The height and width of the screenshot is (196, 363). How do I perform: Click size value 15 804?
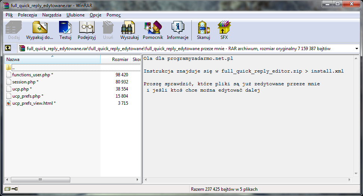click(122, 96)
